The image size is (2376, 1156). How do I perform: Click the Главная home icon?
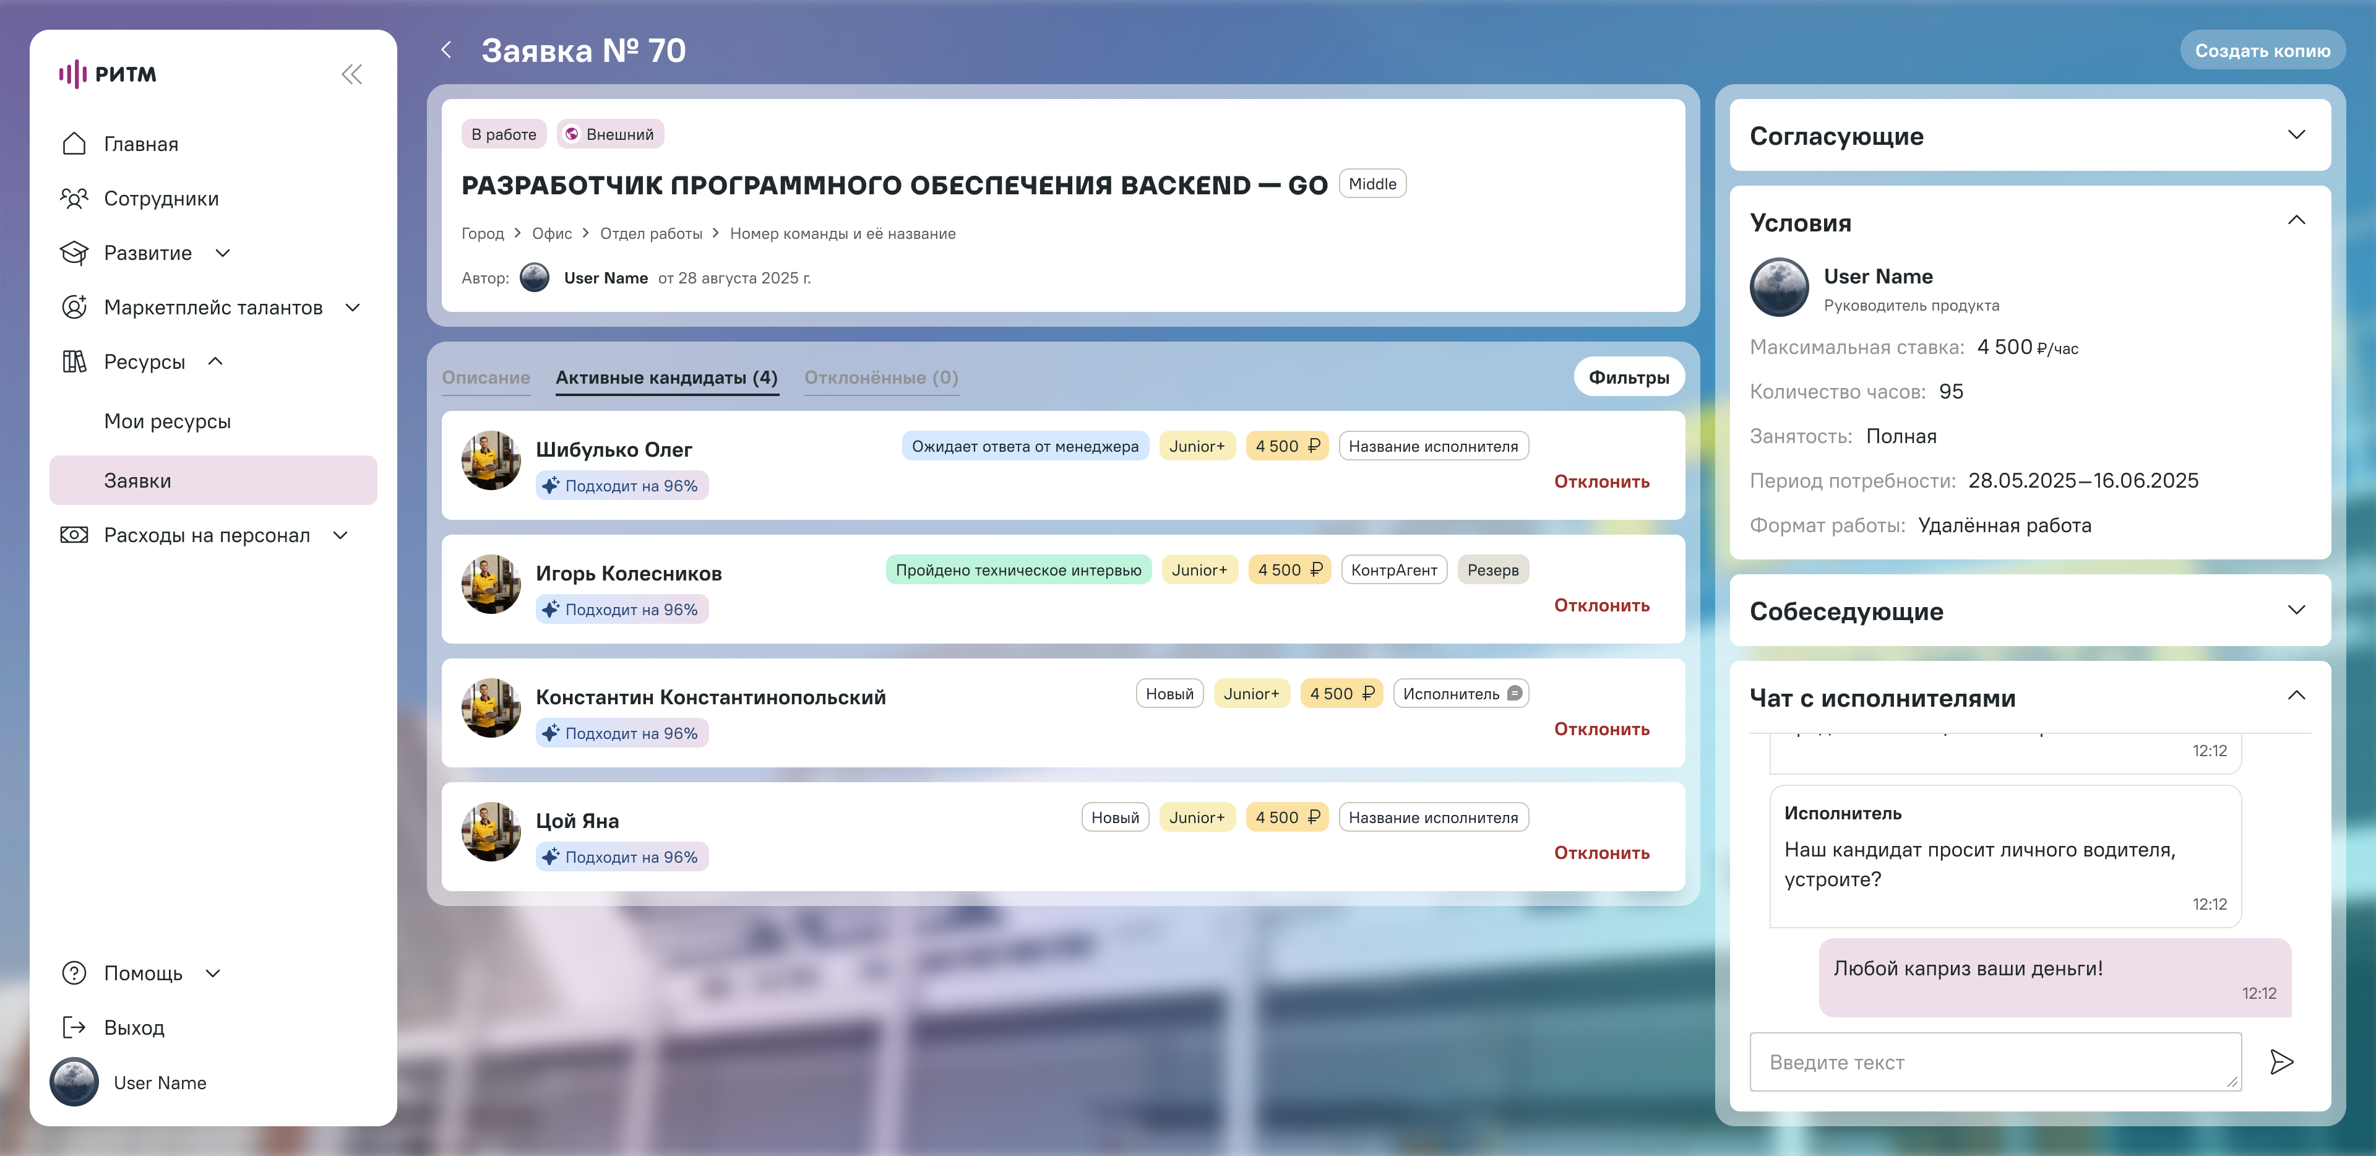(x=74, y=144)
